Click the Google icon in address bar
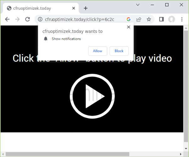189x157 pixels. tap(128, 19)
